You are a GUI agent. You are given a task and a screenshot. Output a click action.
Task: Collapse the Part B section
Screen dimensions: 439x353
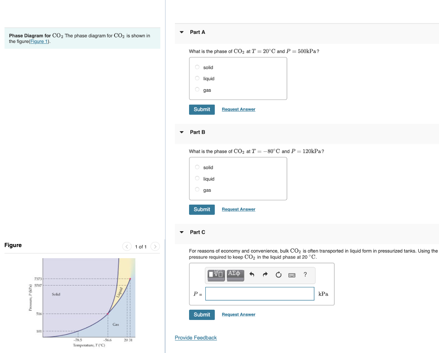[181, 132]
